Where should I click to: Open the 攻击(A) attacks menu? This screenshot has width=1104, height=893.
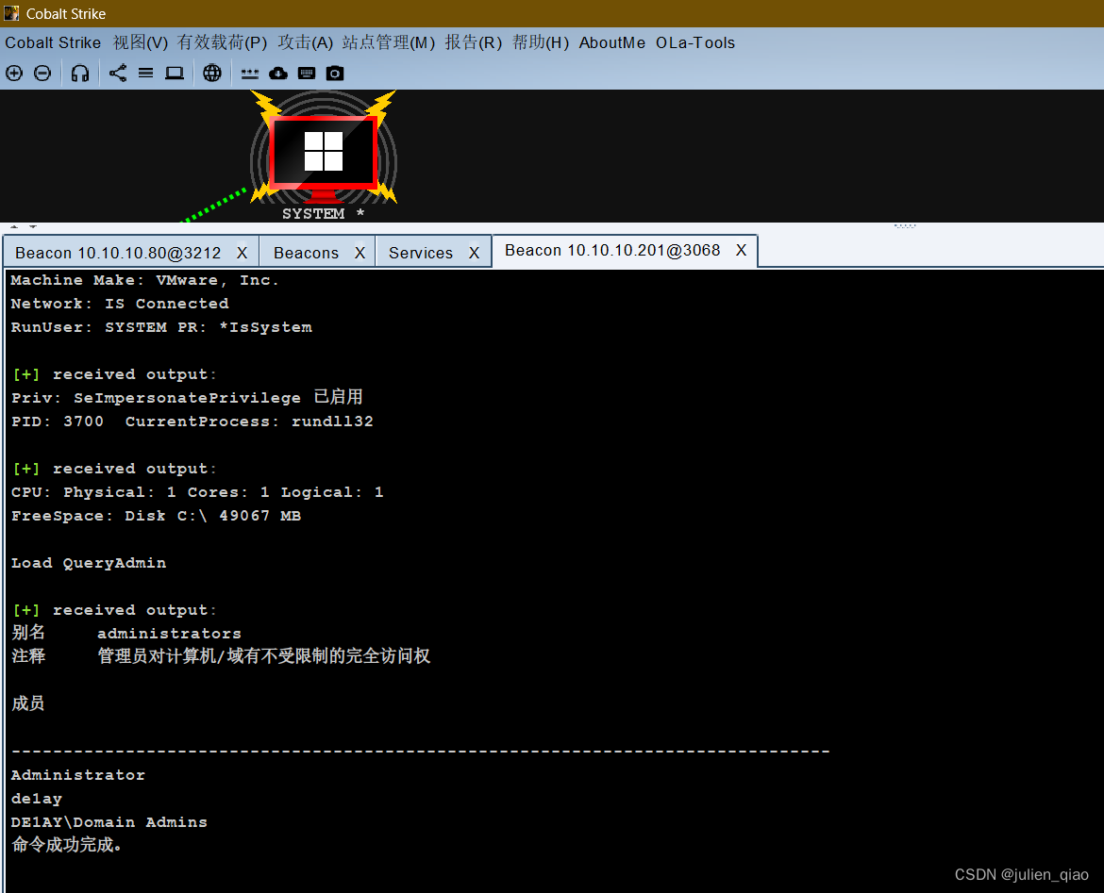pos(305,43)
